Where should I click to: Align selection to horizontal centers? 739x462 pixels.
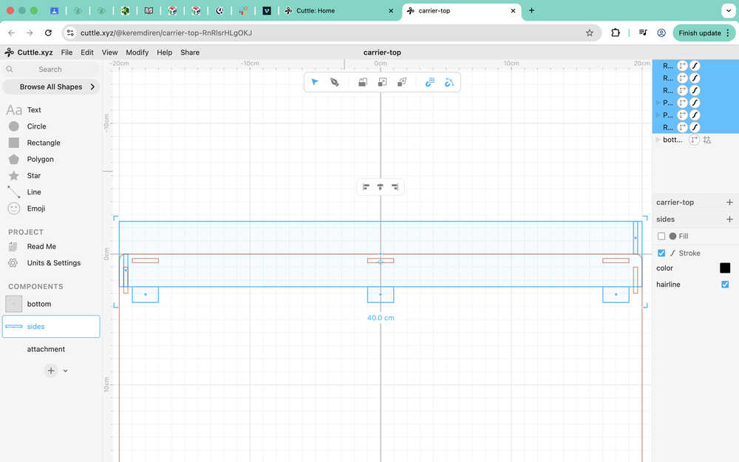coord(381,187)
